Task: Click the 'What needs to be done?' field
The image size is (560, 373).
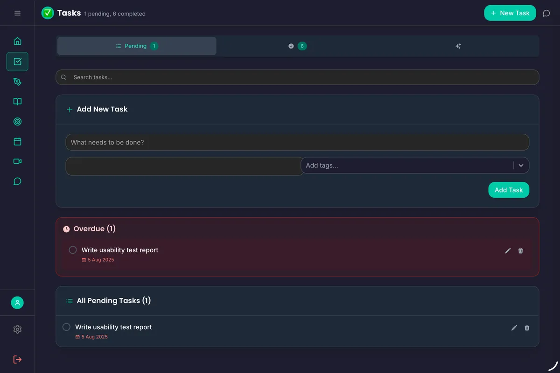Action: (297, 142)
